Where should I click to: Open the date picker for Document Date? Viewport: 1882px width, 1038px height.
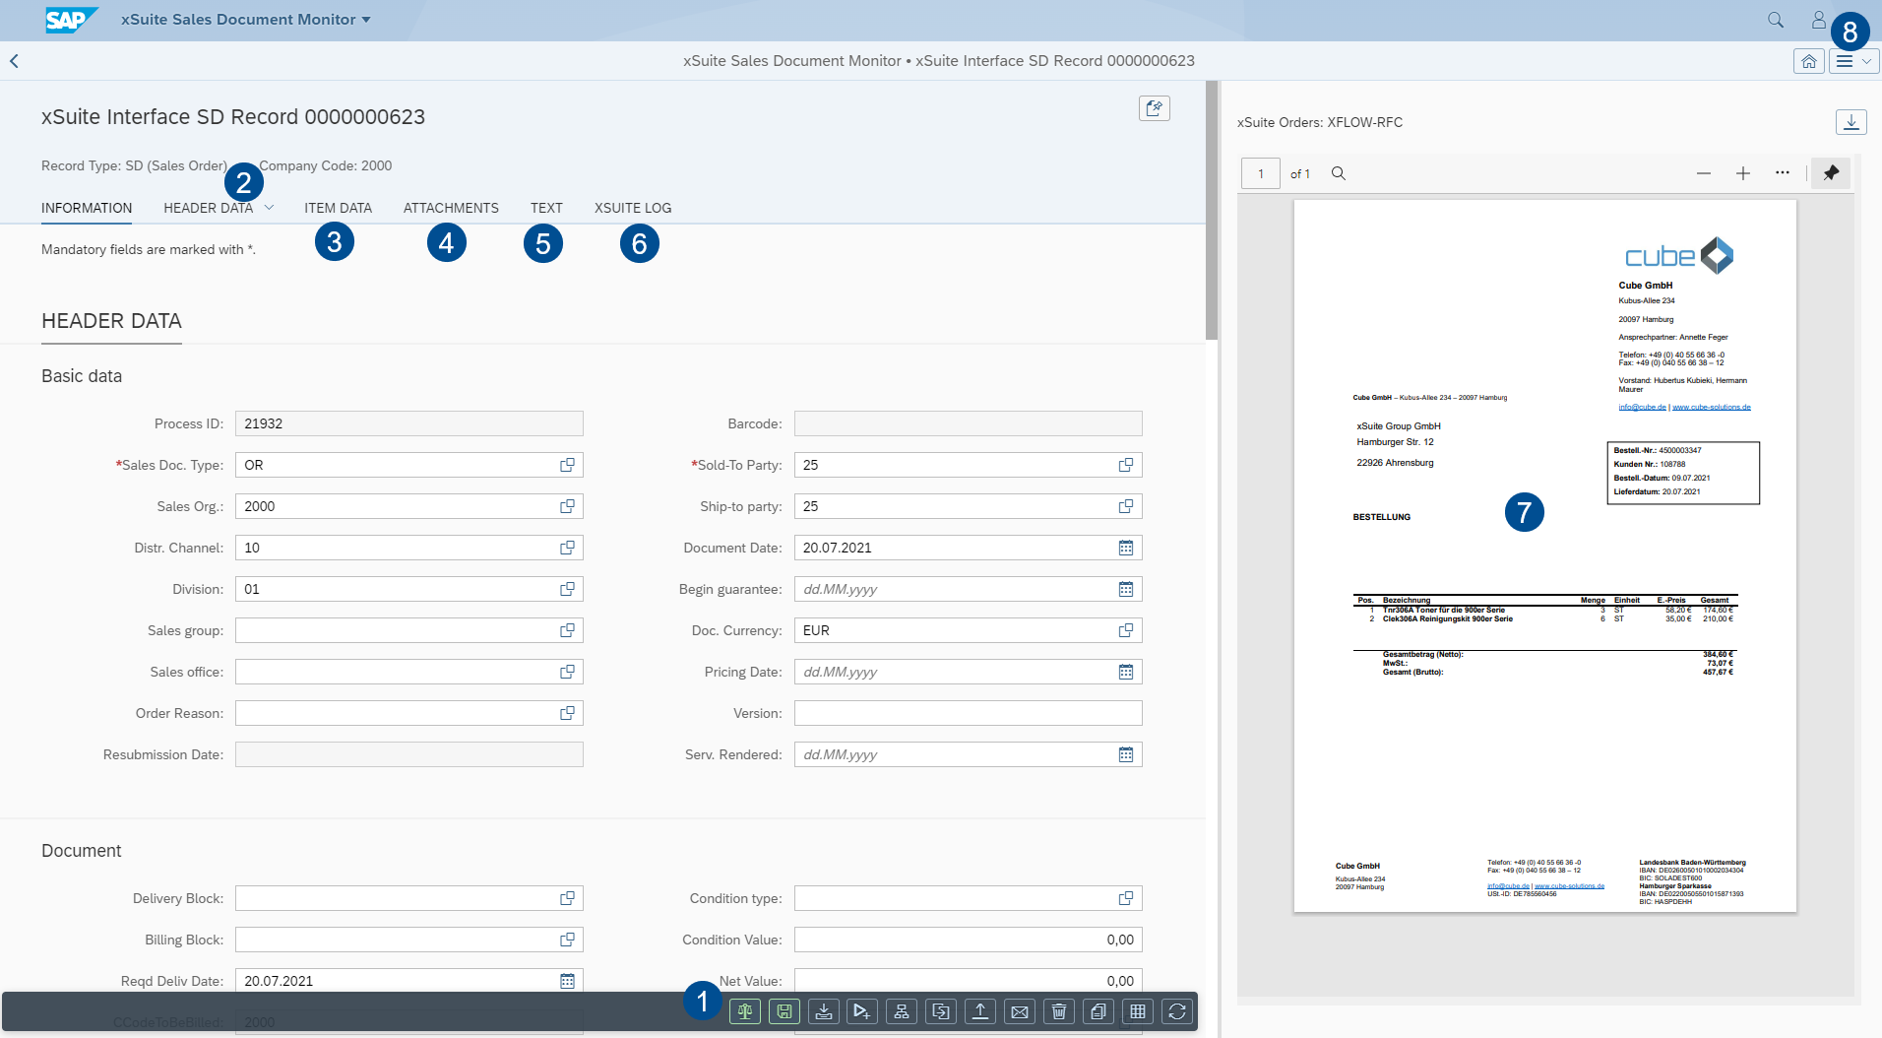[x=1126, y=548]
